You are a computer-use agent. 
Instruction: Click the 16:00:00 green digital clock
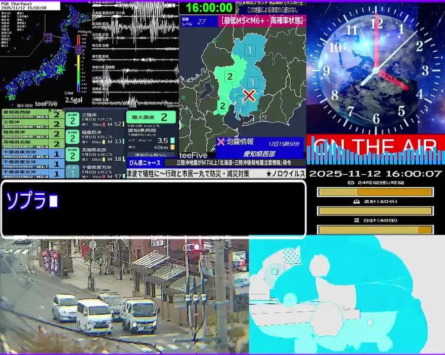coord(209,8)
